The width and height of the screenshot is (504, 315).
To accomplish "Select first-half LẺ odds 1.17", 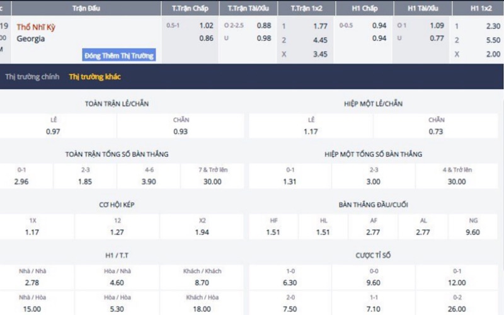I will click(x=311, y=131).
